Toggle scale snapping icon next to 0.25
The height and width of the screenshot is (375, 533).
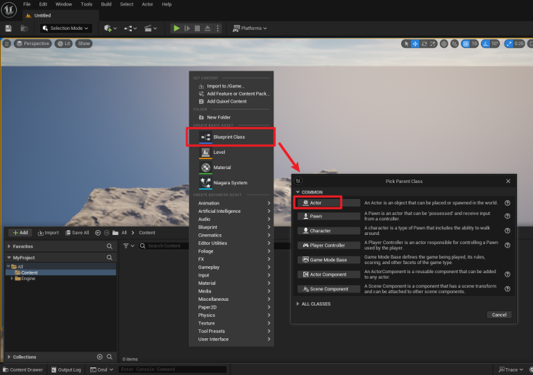(x=509, y=44)
